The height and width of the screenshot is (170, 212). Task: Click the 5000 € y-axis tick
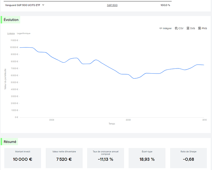click(x=14, y=82)
